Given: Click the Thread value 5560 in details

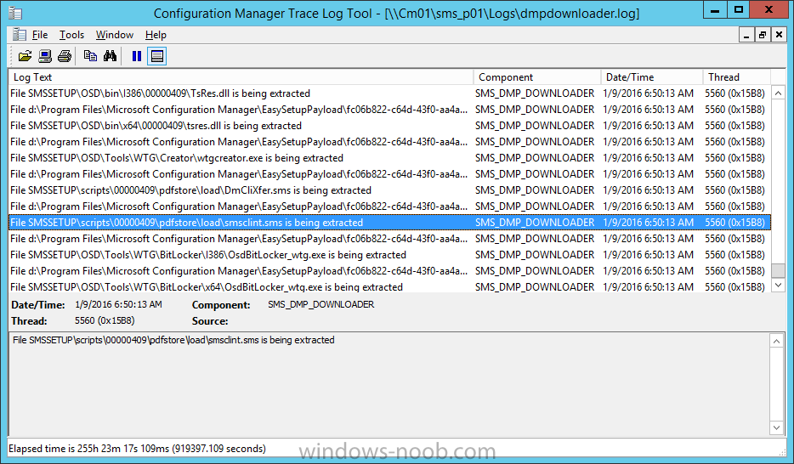Looking at the screenshot, I should tap(105, 320).
